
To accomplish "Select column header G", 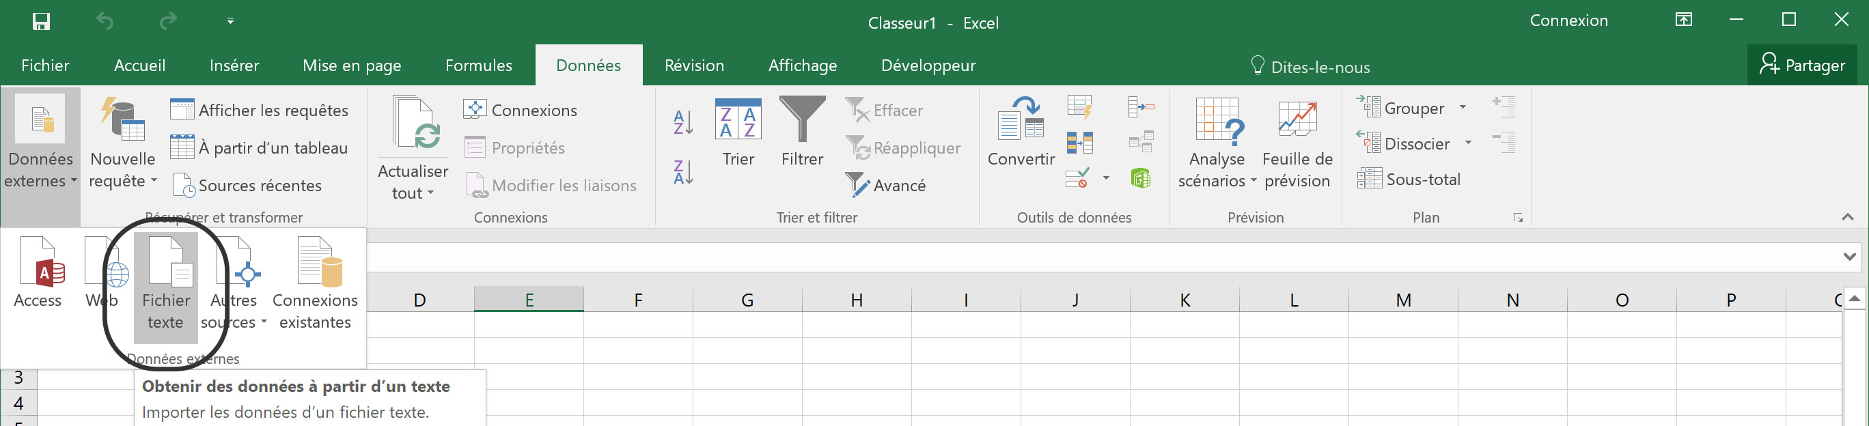I will click(x=747, y=300).
